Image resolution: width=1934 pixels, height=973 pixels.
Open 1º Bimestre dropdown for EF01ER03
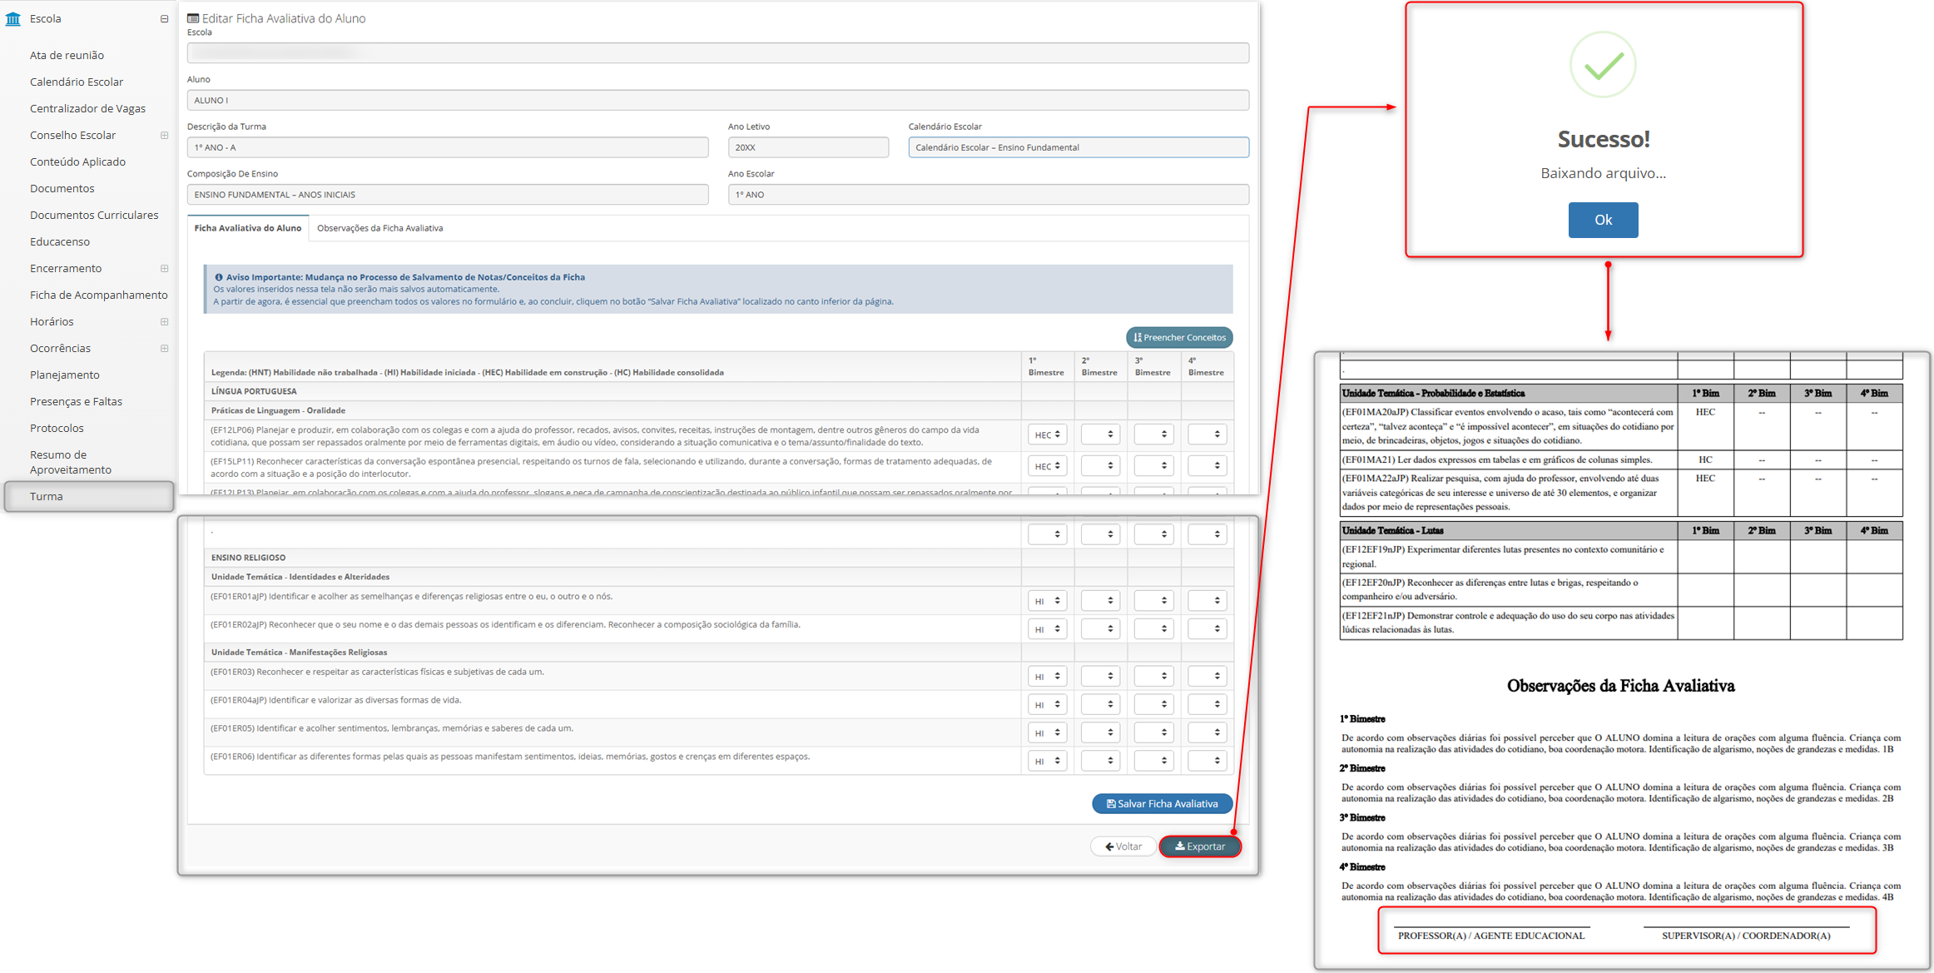click(1047, 677)
